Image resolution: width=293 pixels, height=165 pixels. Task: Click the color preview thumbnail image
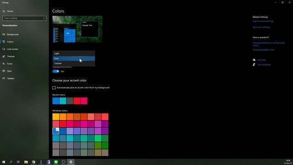click(77, 29)
